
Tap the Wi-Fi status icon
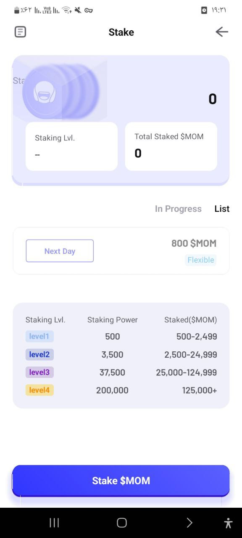[66, 10]
